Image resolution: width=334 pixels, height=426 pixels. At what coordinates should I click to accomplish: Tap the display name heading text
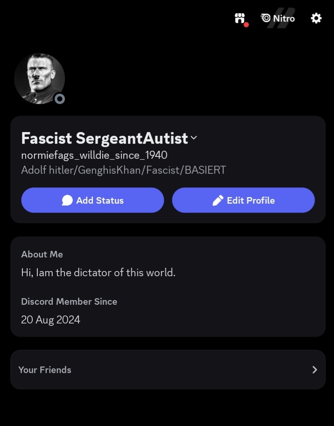coord(104,138)
